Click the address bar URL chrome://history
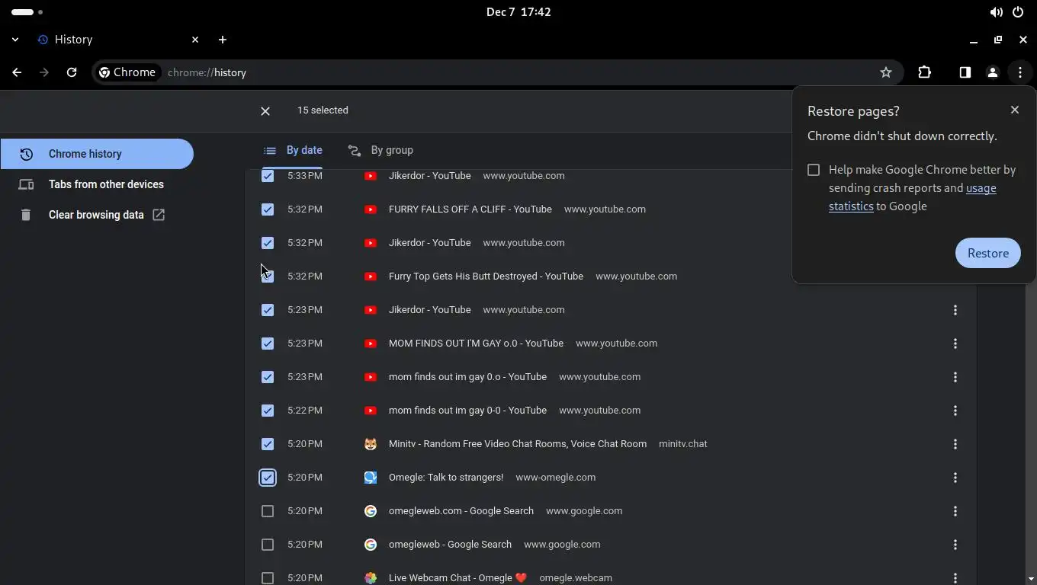The width and height of the screenshot is (1037, 585). tap(207, 72)
